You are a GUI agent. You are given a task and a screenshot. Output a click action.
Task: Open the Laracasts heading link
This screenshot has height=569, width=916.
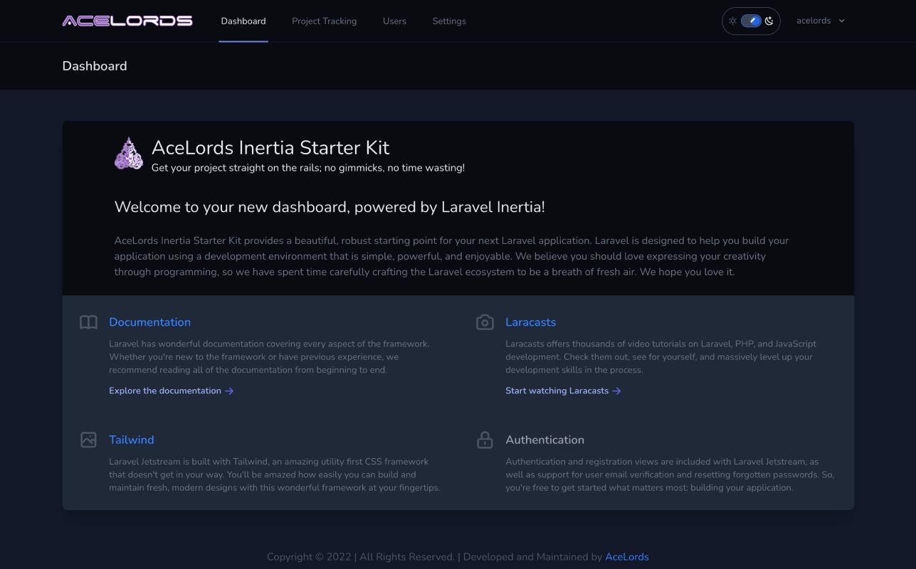tap(531, 322)
